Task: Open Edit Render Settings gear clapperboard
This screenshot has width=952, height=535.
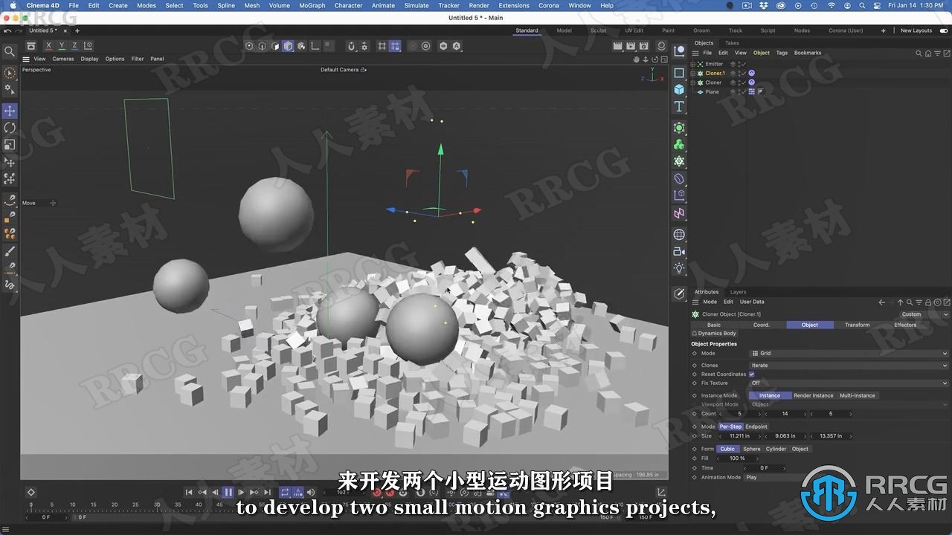Action: coord(646,46)
